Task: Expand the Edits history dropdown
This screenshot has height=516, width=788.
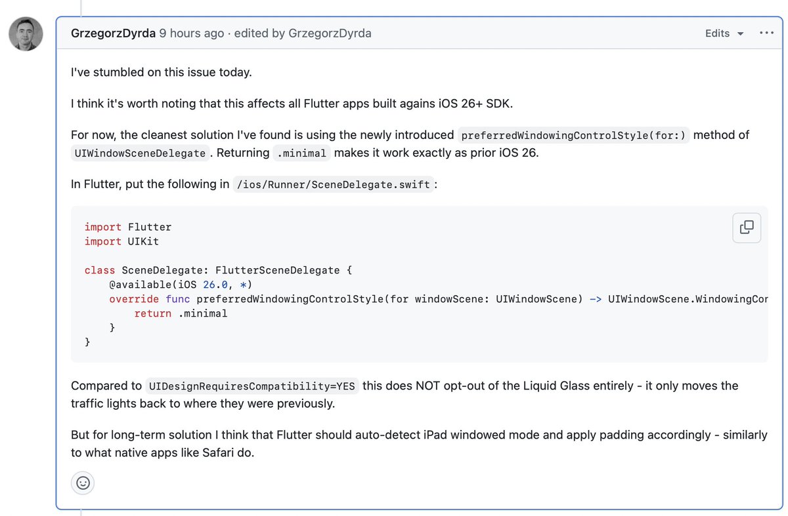Action: [725, 33]
